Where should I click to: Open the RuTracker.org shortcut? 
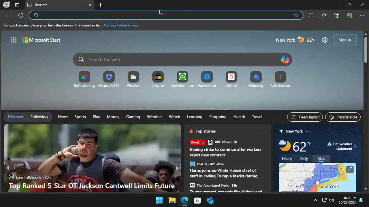click(84, 80)
